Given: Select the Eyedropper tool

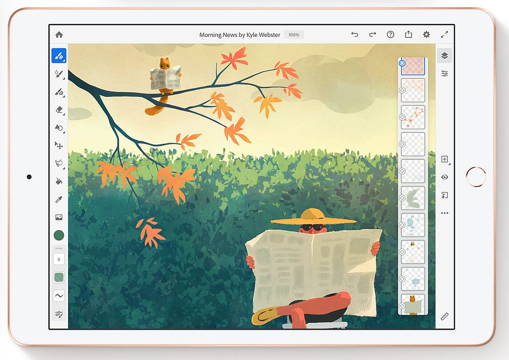Looking at the screenshot, I should pyautogui.click(x=59, y=199).
